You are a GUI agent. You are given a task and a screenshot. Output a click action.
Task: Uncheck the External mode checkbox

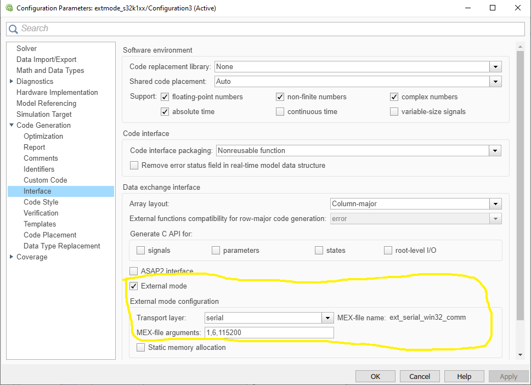click(x=134, y=286)
